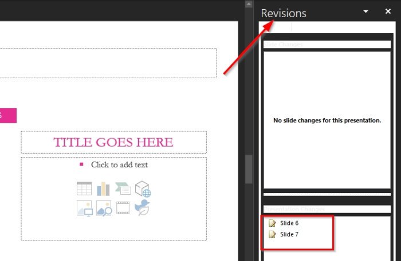The width and height of the screenshot is (401, 261).
Task: Insert a table via the placeholder Table icon
Action: coord(84,188)
